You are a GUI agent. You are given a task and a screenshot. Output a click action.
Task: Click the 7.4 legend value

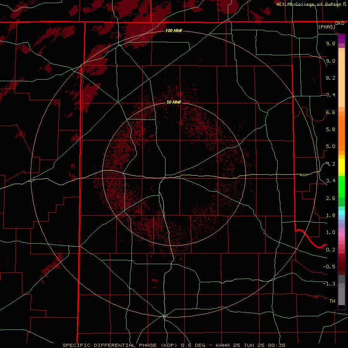point(331,95)
